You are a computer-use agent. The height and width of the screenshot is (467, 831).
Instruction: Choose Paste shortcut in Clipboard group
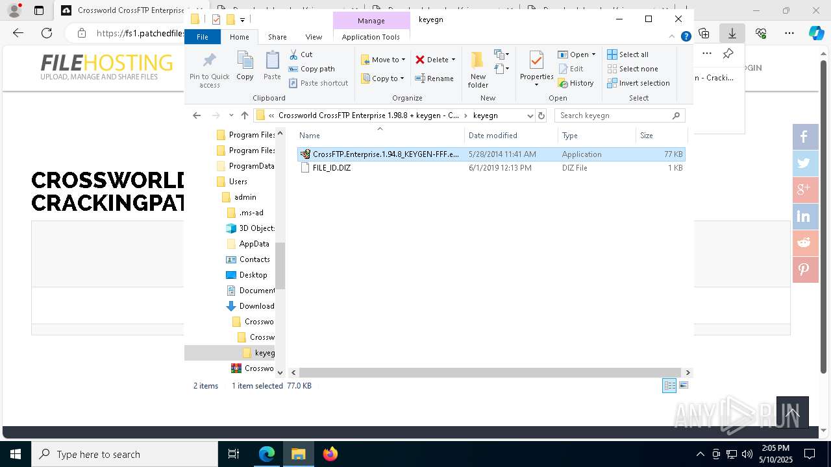pyautogui.click(x=318, y=83)
